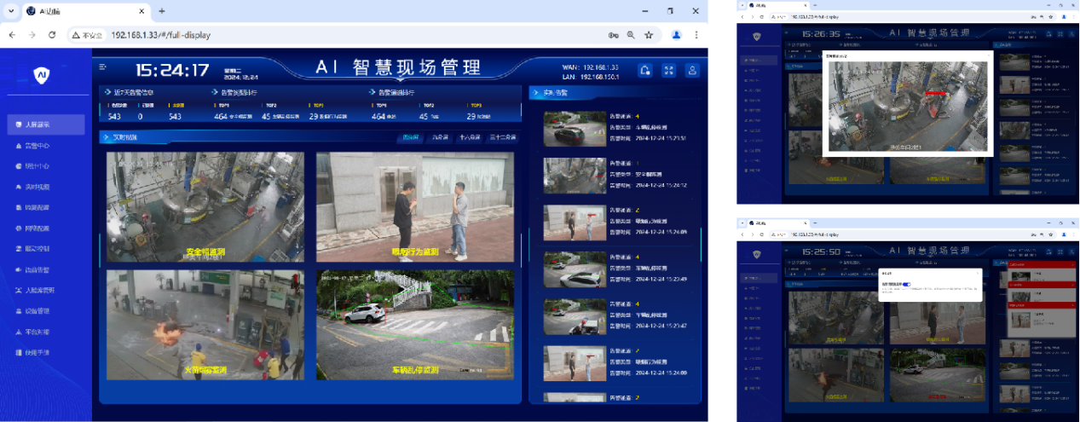The width and height of the screenshot is (1080, 422).
Task: Open the user account icon in the dashboard header
Action: tap(693, 71)
